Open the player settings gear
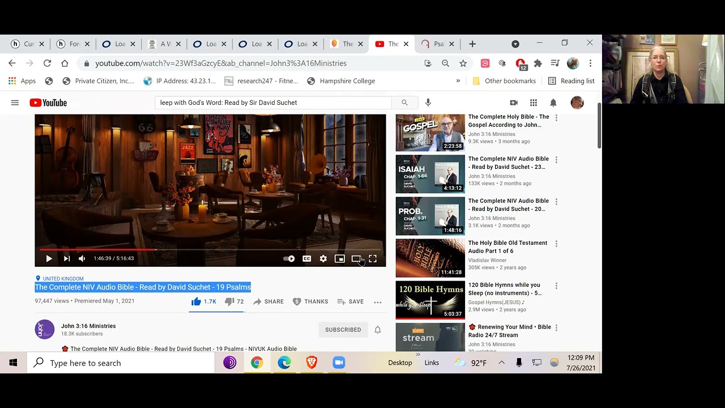The image size is (725, 408). [323, 258]
